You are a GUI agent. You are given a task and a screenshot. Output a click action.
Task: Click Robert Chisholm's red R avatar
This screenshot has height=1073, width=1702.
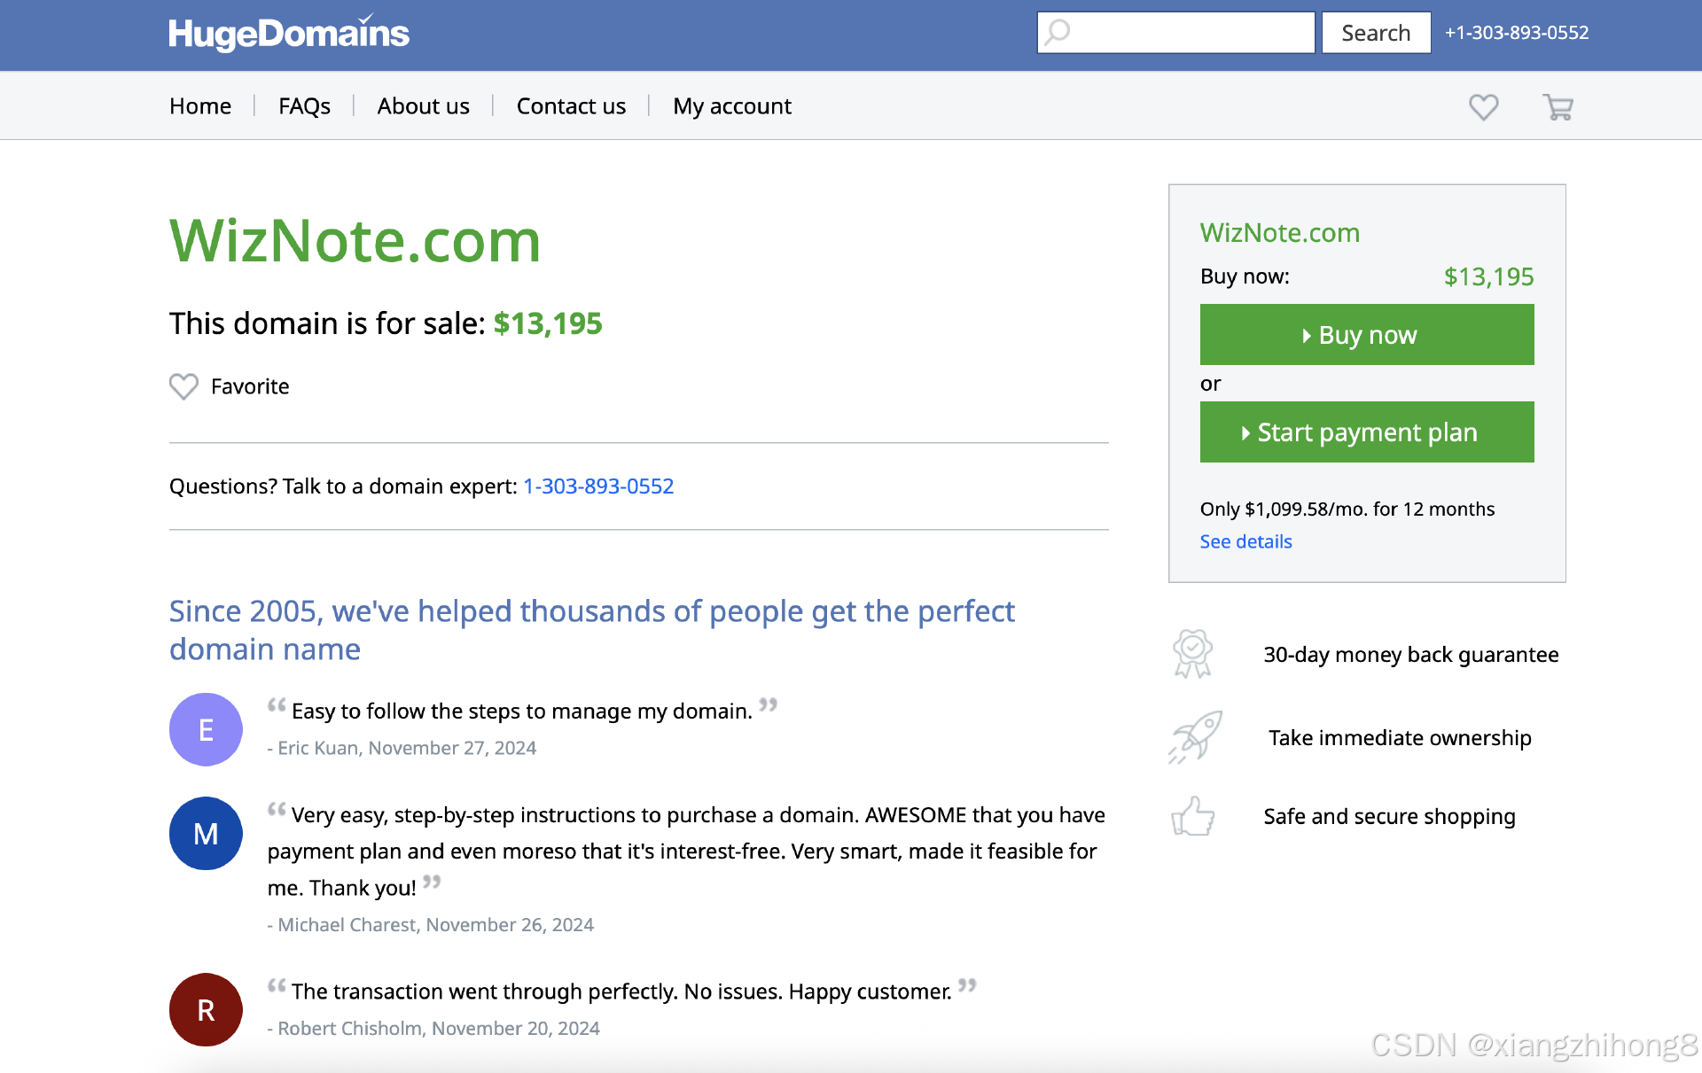coord(206,1009)
